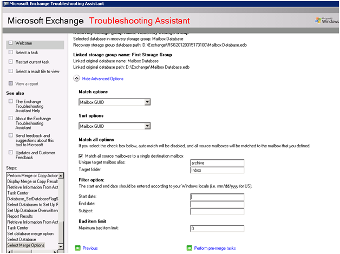Screen dimensions: 340x254
Task: Select the Select Merge Options step
Action: pyautogui.click(x=26, y=245)
